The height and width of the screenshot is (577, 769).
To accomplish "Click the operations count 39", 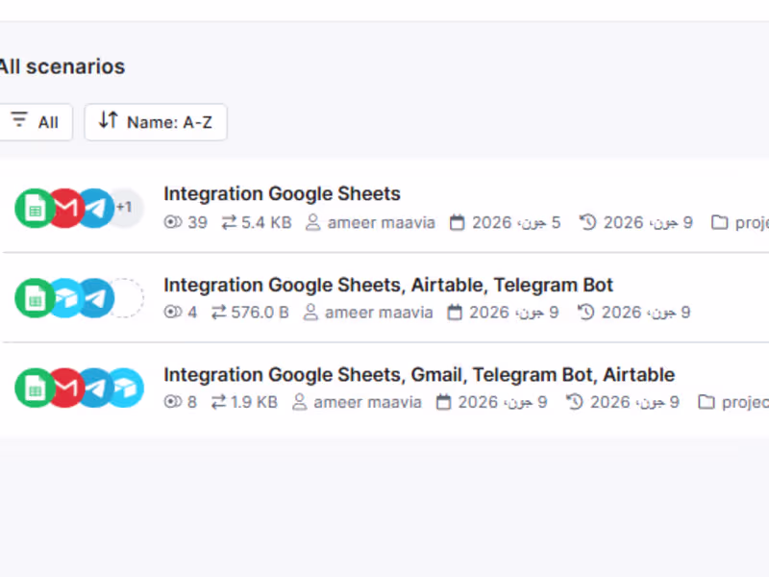I will click(x=198, y=223).
